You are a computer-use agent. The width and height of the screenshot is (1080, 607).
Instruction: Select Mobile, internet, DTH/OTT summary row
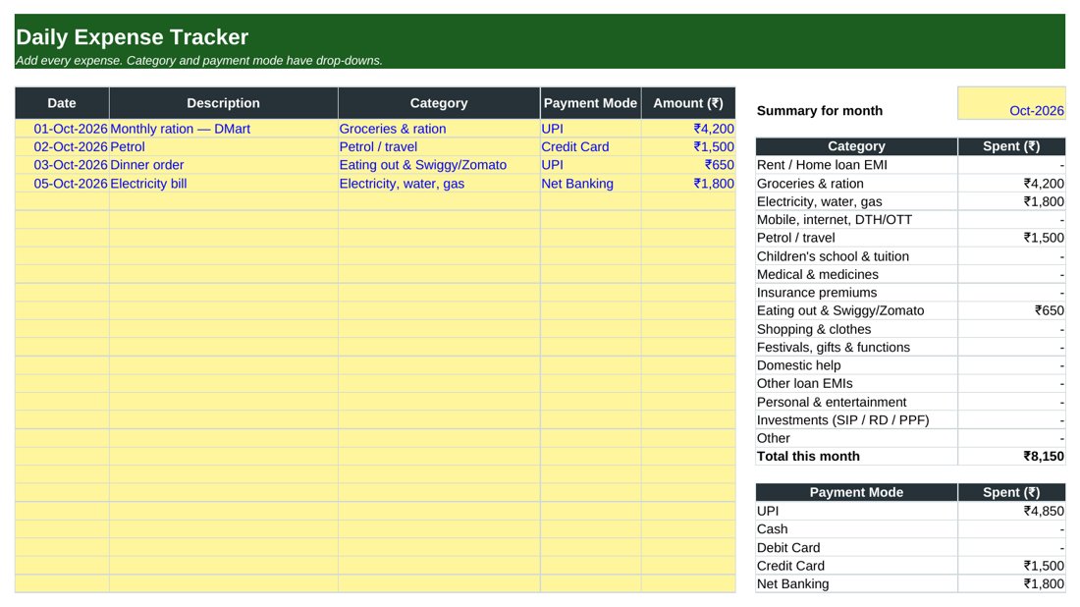pyautogui.click(x=910, y=220)
